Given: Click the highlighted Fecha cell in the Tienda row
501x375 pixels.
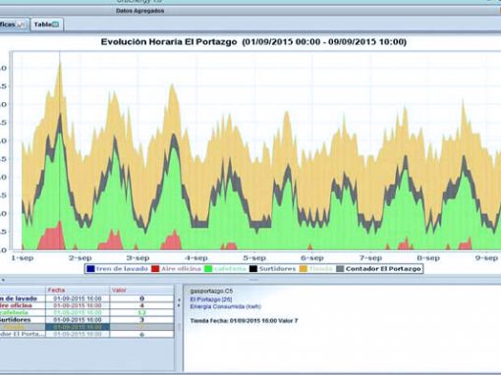Looking at the screenshot, I should (x=78, y=327).
